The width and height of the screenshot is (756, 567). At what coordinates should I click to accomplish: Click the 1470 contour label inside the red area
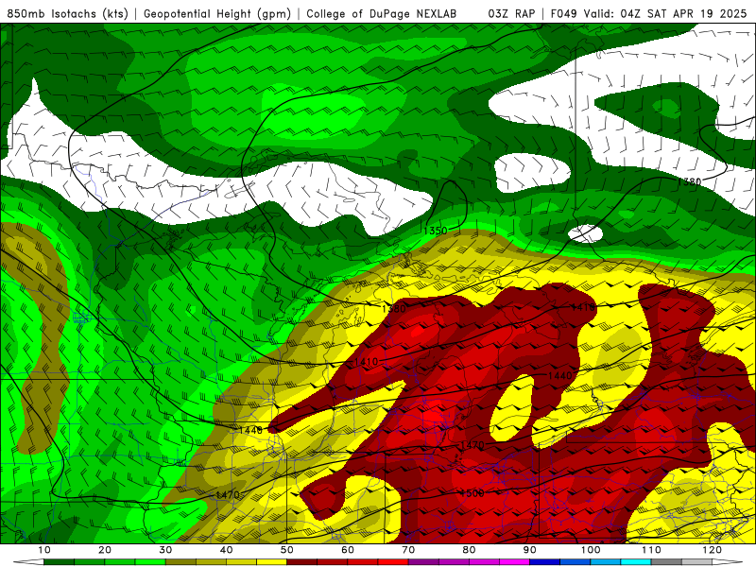[x=472, y=445]
